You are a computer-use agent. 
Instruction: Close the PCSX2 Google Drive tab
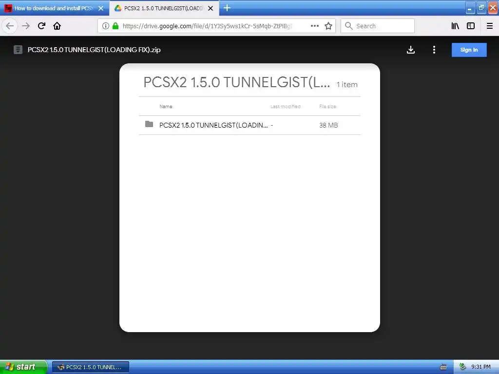211,8
